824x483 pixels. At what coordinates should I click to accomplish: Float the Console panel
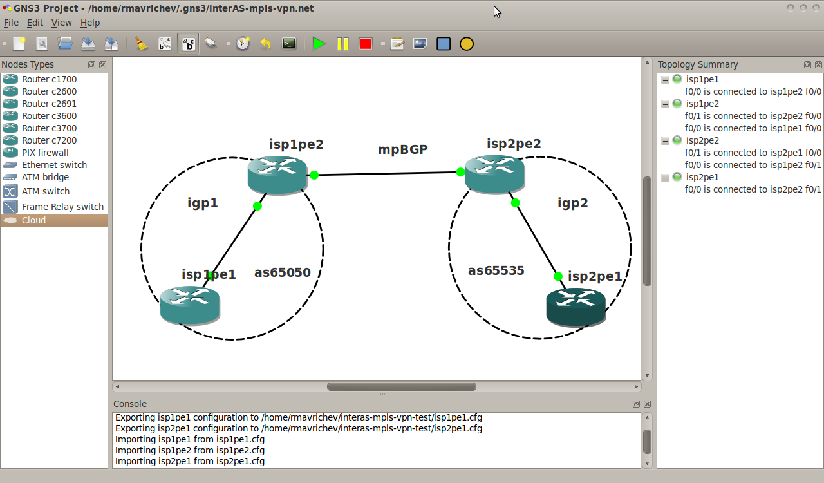pyautogui.click(x=636, y=404)
